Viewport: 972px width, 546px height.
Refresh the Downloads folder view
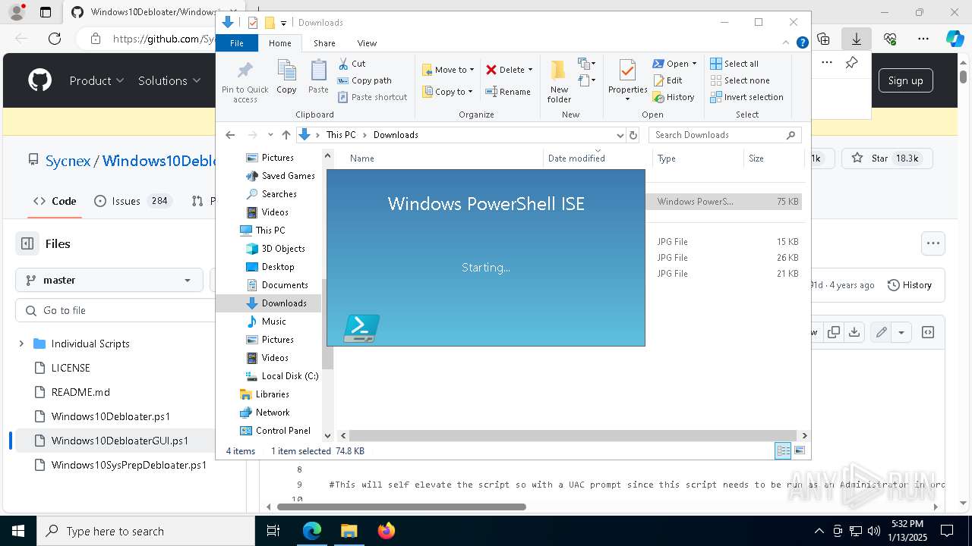click(633, 135)
